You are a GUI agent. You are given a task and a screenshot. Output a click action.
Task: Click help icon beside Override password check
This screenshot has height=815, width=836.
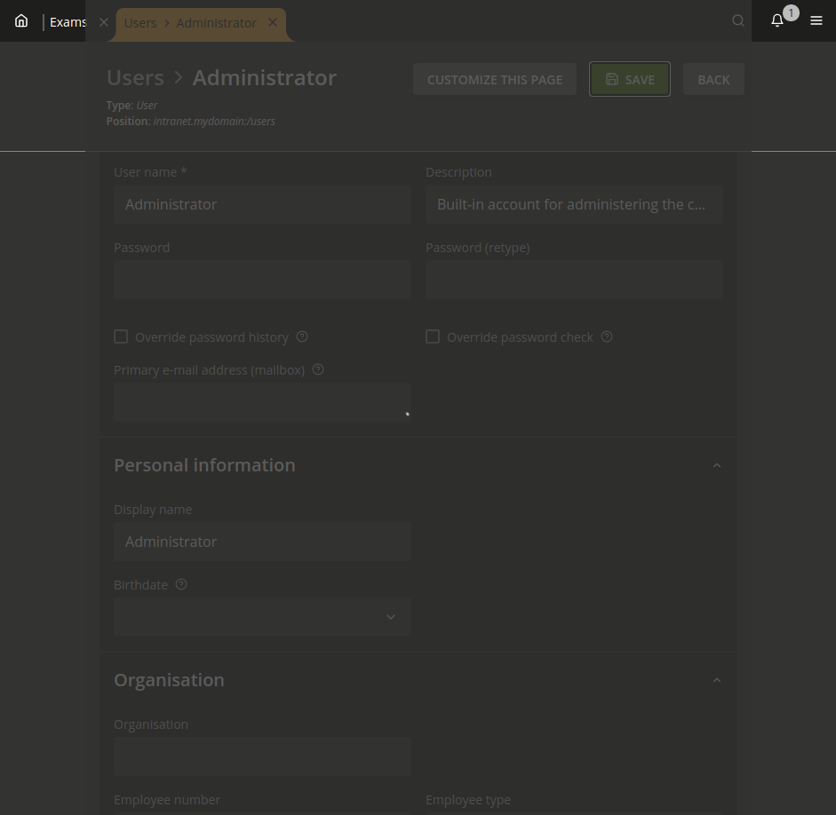[x=607, y=337]
